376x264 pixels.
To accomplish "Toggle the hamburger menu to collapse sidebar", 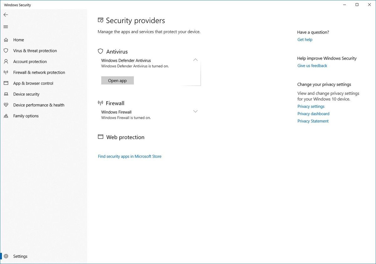I will click(5, 27).
